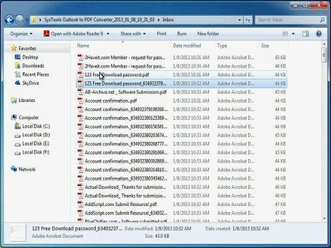Select 123 Free Download password_634932379 file
331x248 pixels.
click(181, 83)
